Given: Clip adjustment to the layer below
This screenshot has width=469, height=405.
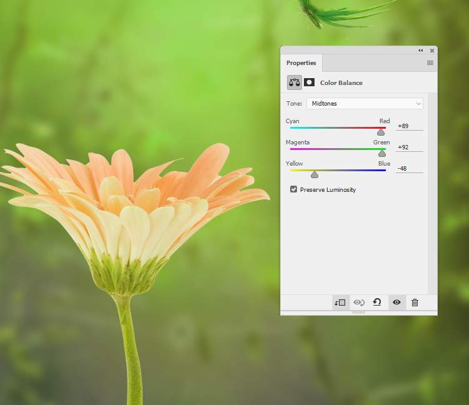Looking at the screenshot, I should 340,302.
